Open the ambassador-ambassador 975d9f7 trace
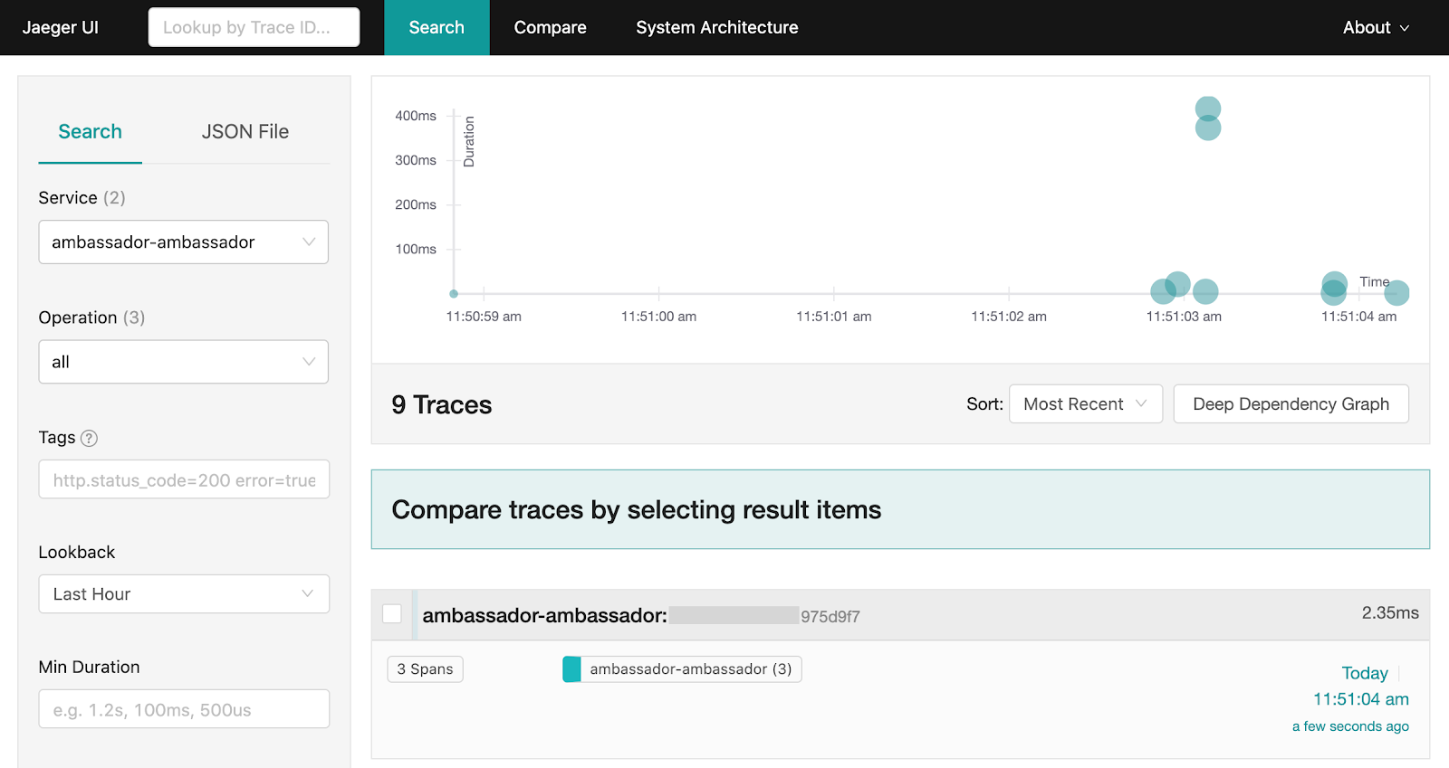This screenshot has height=768, width=1449. [x=641, y=616]
